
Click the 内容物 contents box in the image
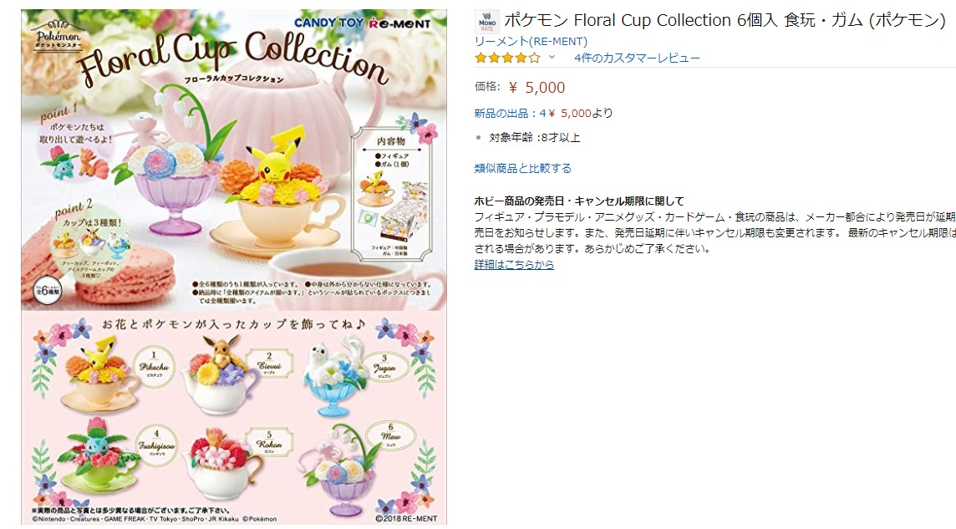pos(391,195)
